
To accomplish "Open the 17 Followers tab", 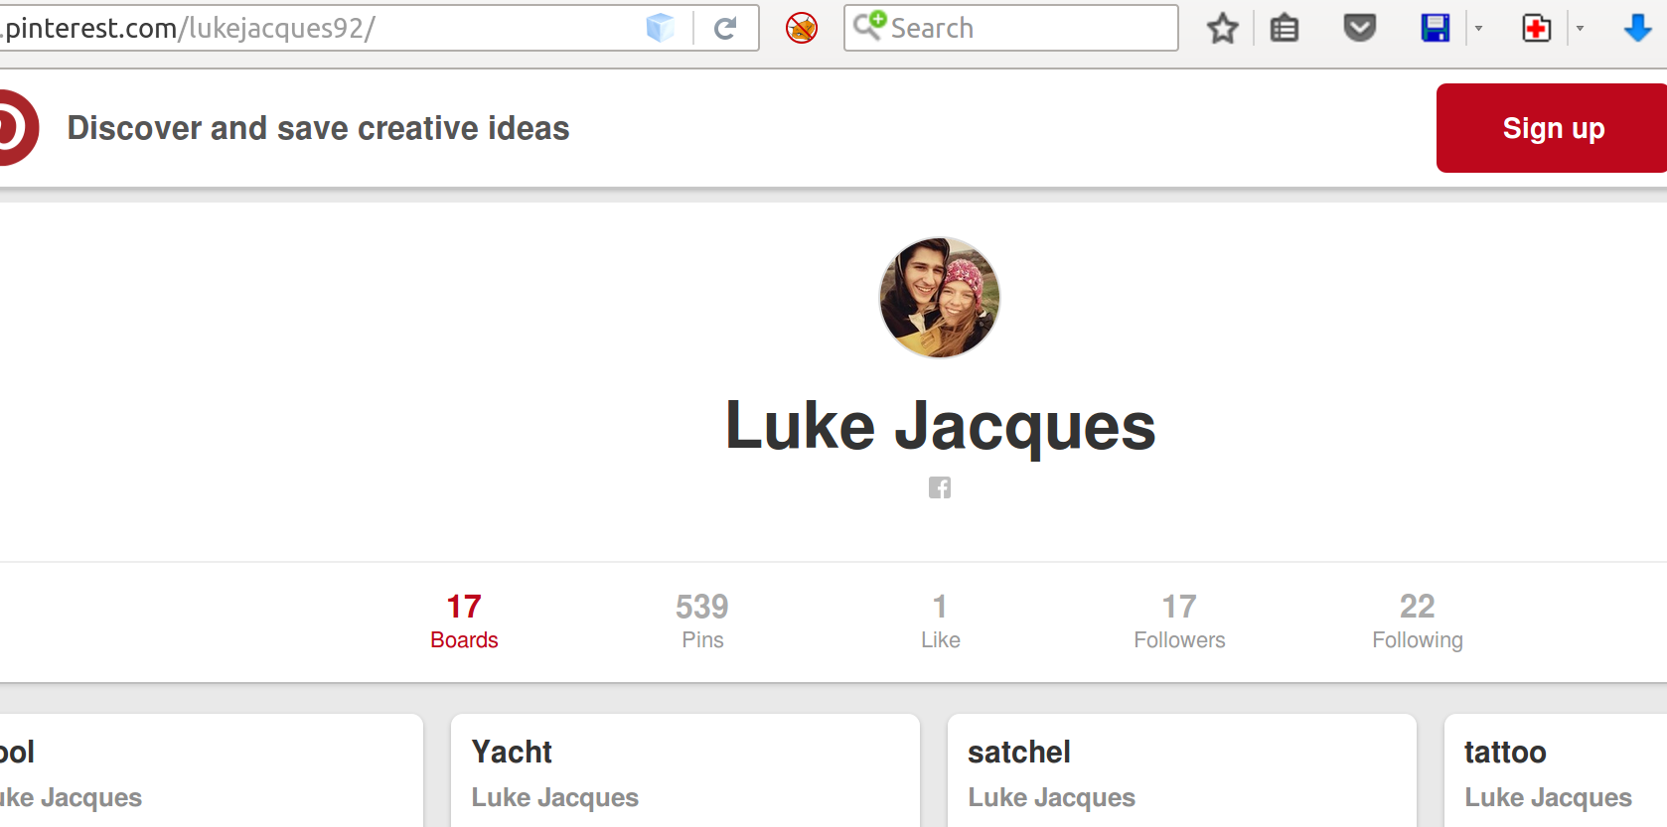I will (x=1179, y=621).
